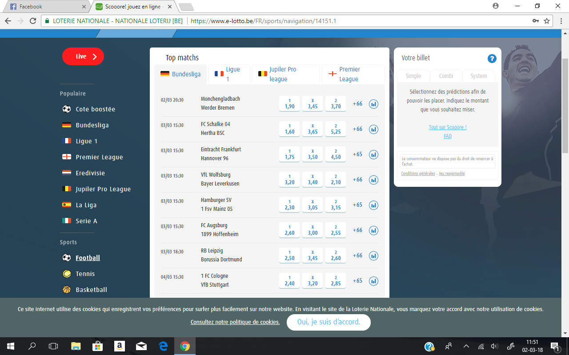Open Conditions générales link
This screenshot has width=569, height=355.
tap(418, 174)
